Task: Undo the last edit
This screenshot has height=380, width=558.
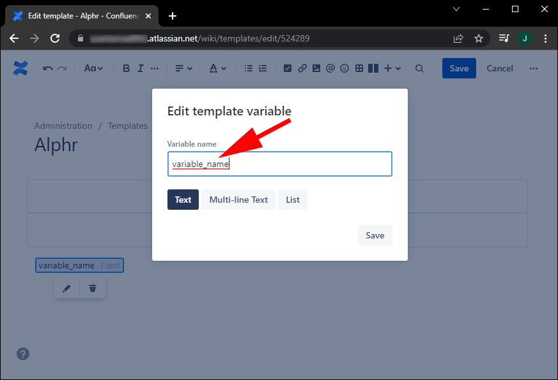Action: pyautogui.click(x=48, y=68)
